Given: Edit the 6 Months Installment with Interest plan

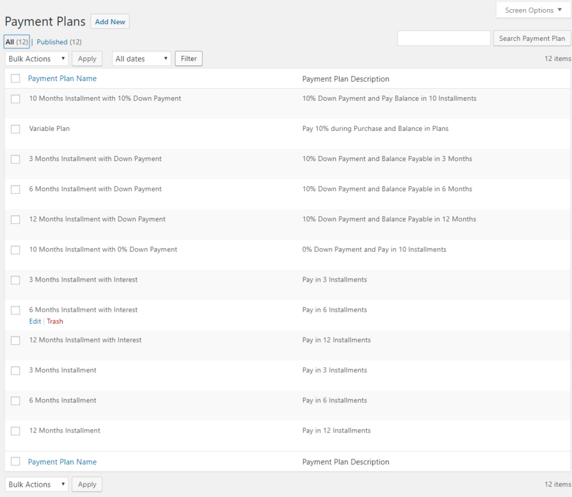Looking at the screenshot, I should tap(35, 321).
